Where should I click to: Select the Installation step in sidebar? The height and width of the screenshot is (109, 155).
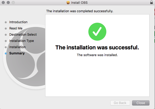coord(17,47)
